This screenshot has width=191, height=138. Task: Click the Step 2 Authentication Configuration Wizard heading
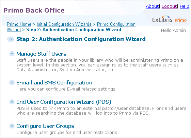tap(81, 39)
